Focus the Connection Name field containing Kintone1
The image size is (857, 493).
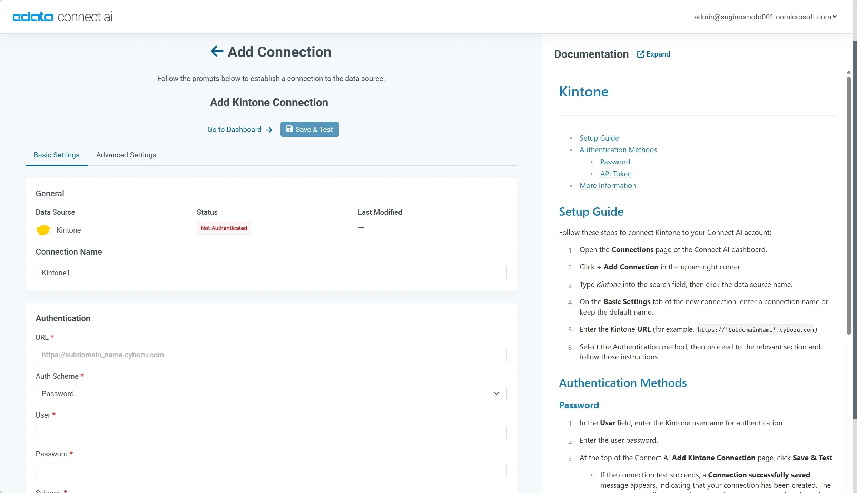pyautogui.click(x=271, y=273)
